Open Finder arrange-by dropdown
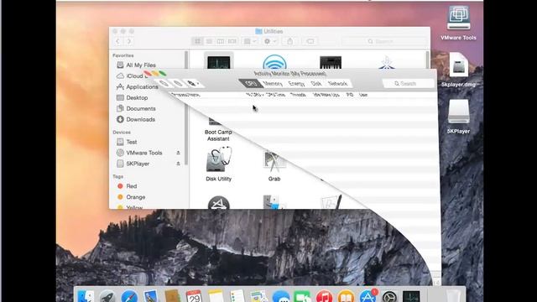This screenshot has height=302, width=537. pyautogui.click(x=250, y=41)
